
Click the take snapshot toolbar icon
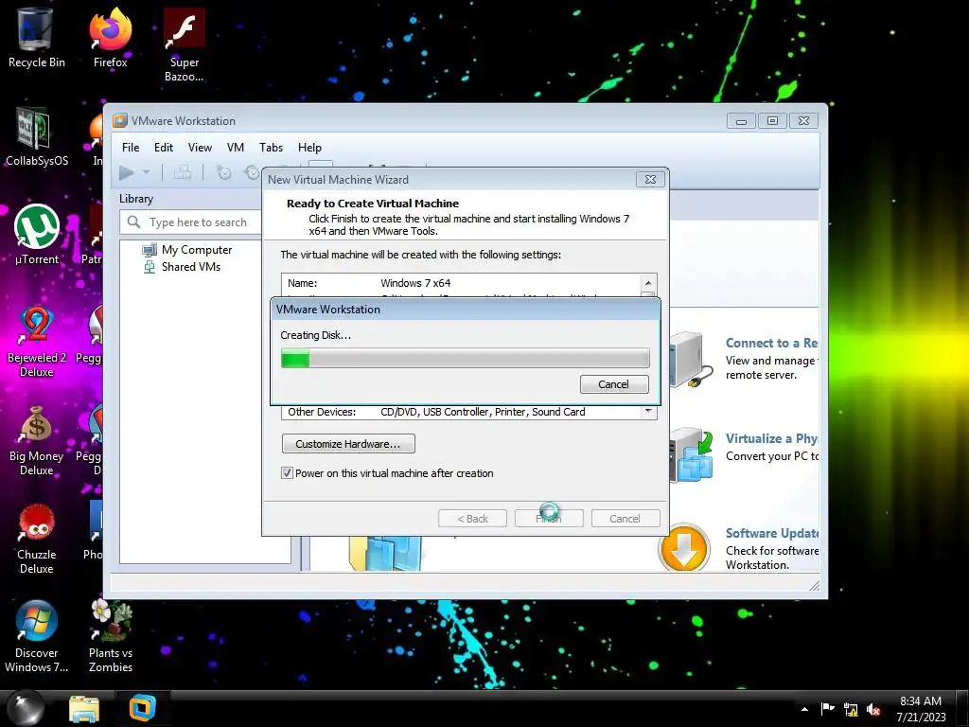click(223, 172)
